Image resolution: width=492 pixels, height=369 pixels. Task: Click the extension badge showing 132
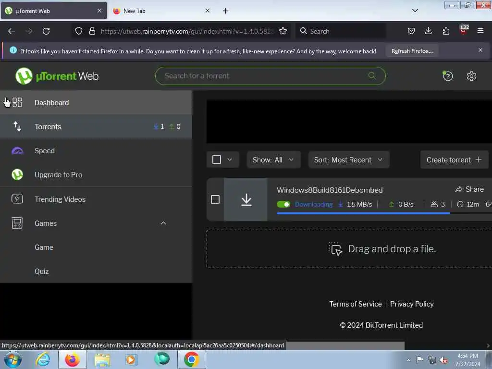click(464, 29)
